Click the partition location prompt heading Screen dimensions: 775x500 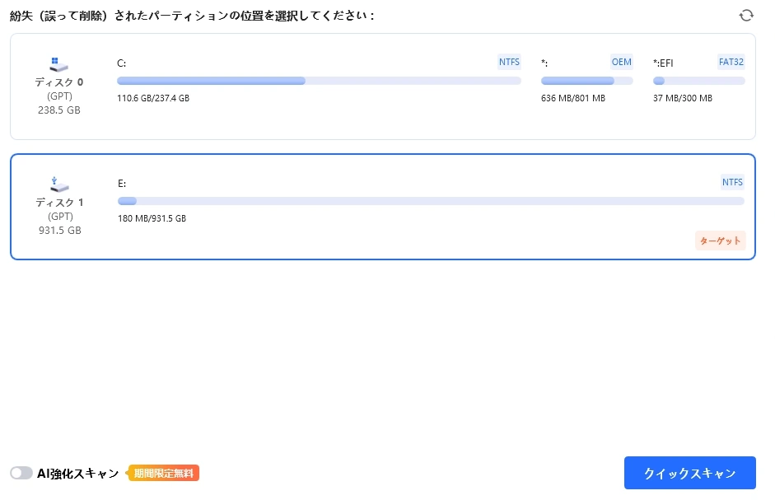tap(192, 16)
